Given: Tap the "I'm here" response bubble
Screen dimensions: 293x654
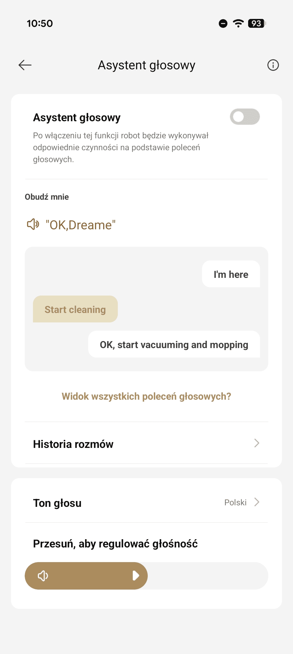Looking at the screenshot, I should 231,274.
